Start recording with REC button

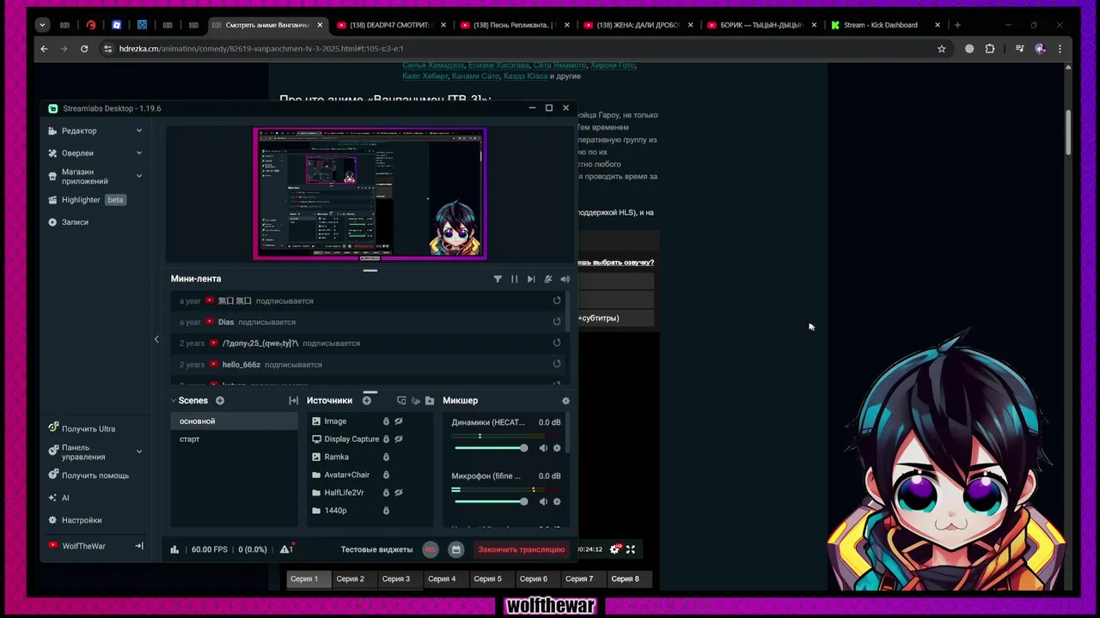(431, 549)
